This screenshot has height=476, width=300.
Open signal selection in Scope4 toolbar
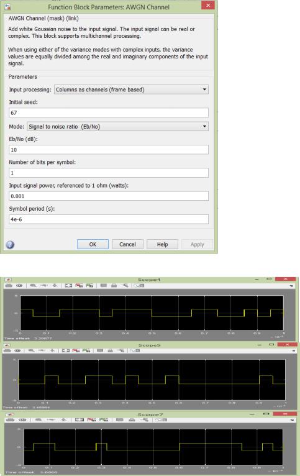pos(125,286)
